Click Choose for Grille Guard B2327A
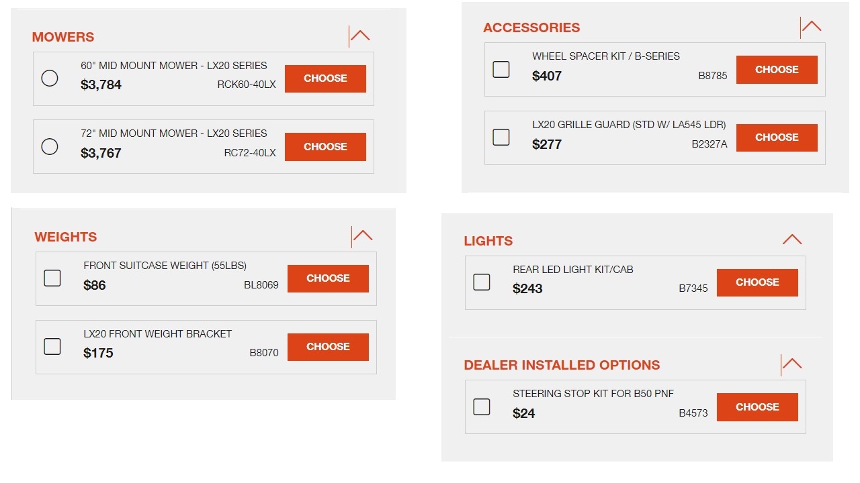The width and height of the screenshot is (860, 483). pos(777,138)
